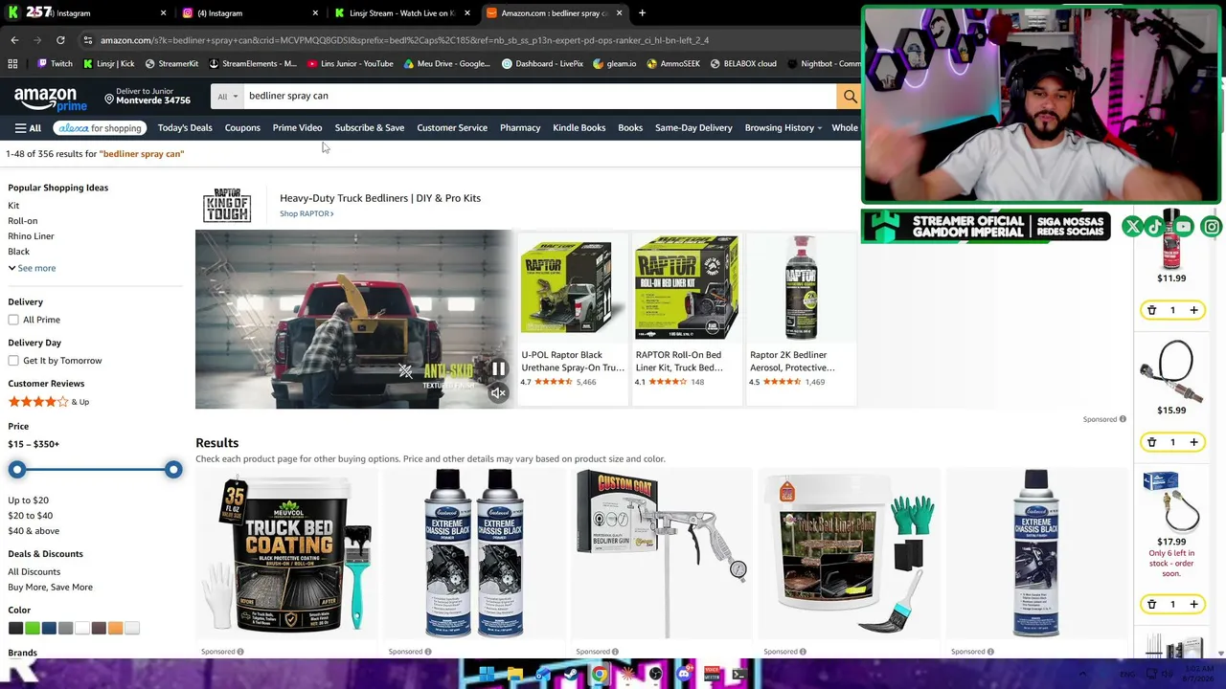Open the BELABOX cloud bookmark
Screen dimensions: 1226x689
point(743,64)
